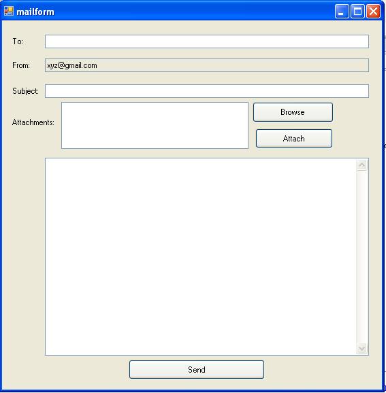This screenshot has width=386, height=393.
Task: Click the "Attachments:" label
Action: pos(33,122)
